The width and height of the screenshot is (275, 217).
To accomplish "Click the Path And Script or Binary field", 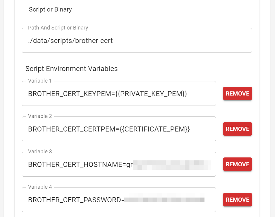I will [x=137, y=40].
